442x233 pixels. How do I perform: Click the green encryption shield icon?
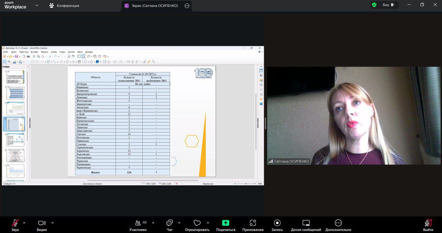pyautogui.click(x=374, y=5)
